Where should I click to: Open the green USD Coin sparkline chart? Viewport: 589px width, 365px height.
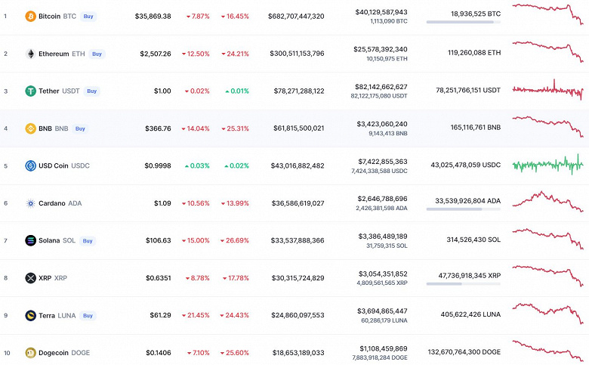tap(547, 164)
